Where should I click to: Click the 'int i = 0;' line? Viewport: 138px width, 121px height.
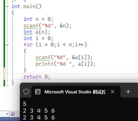coord(38,38)
